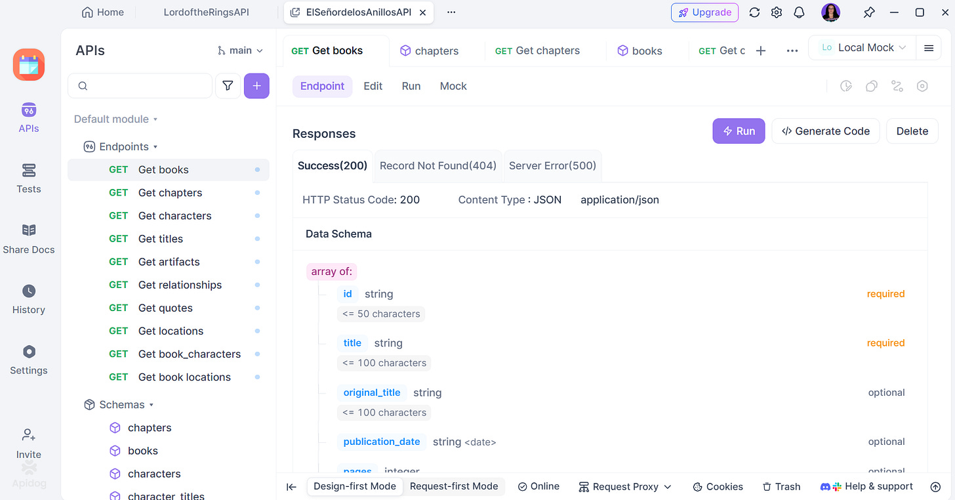Open Settings in left sidebar
The image size is (955, 500).
pos(29,360)
